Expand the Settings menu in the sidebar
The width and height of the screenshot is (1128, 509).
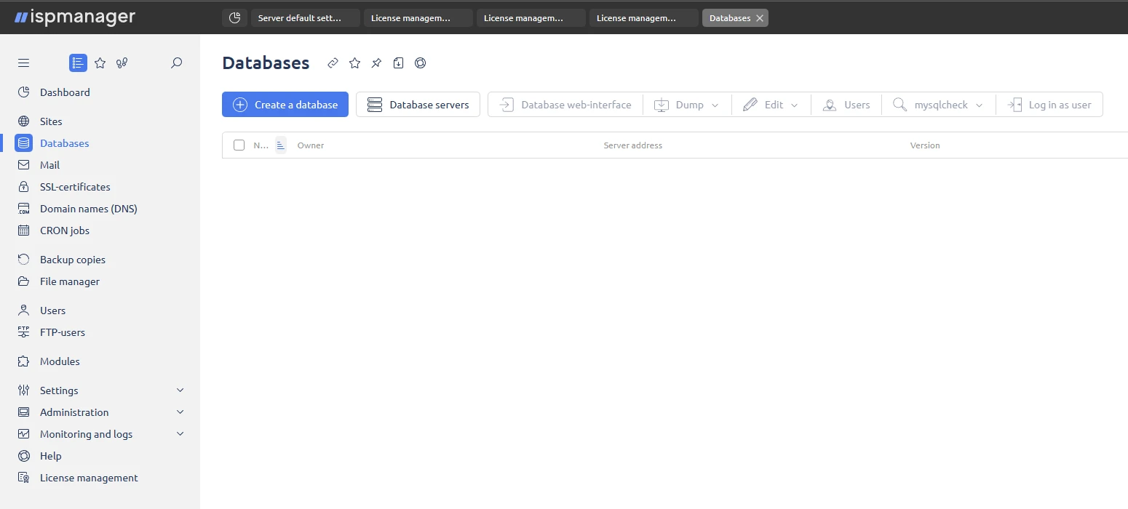pos(58,390)
